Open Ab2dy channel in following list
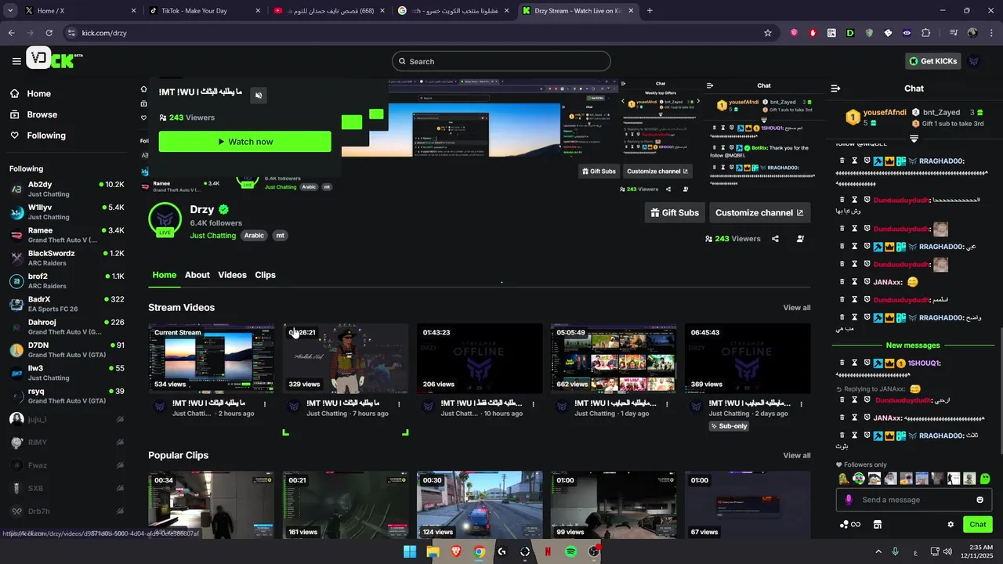This screenshot has height=564, width=1003. pos(67,189)
